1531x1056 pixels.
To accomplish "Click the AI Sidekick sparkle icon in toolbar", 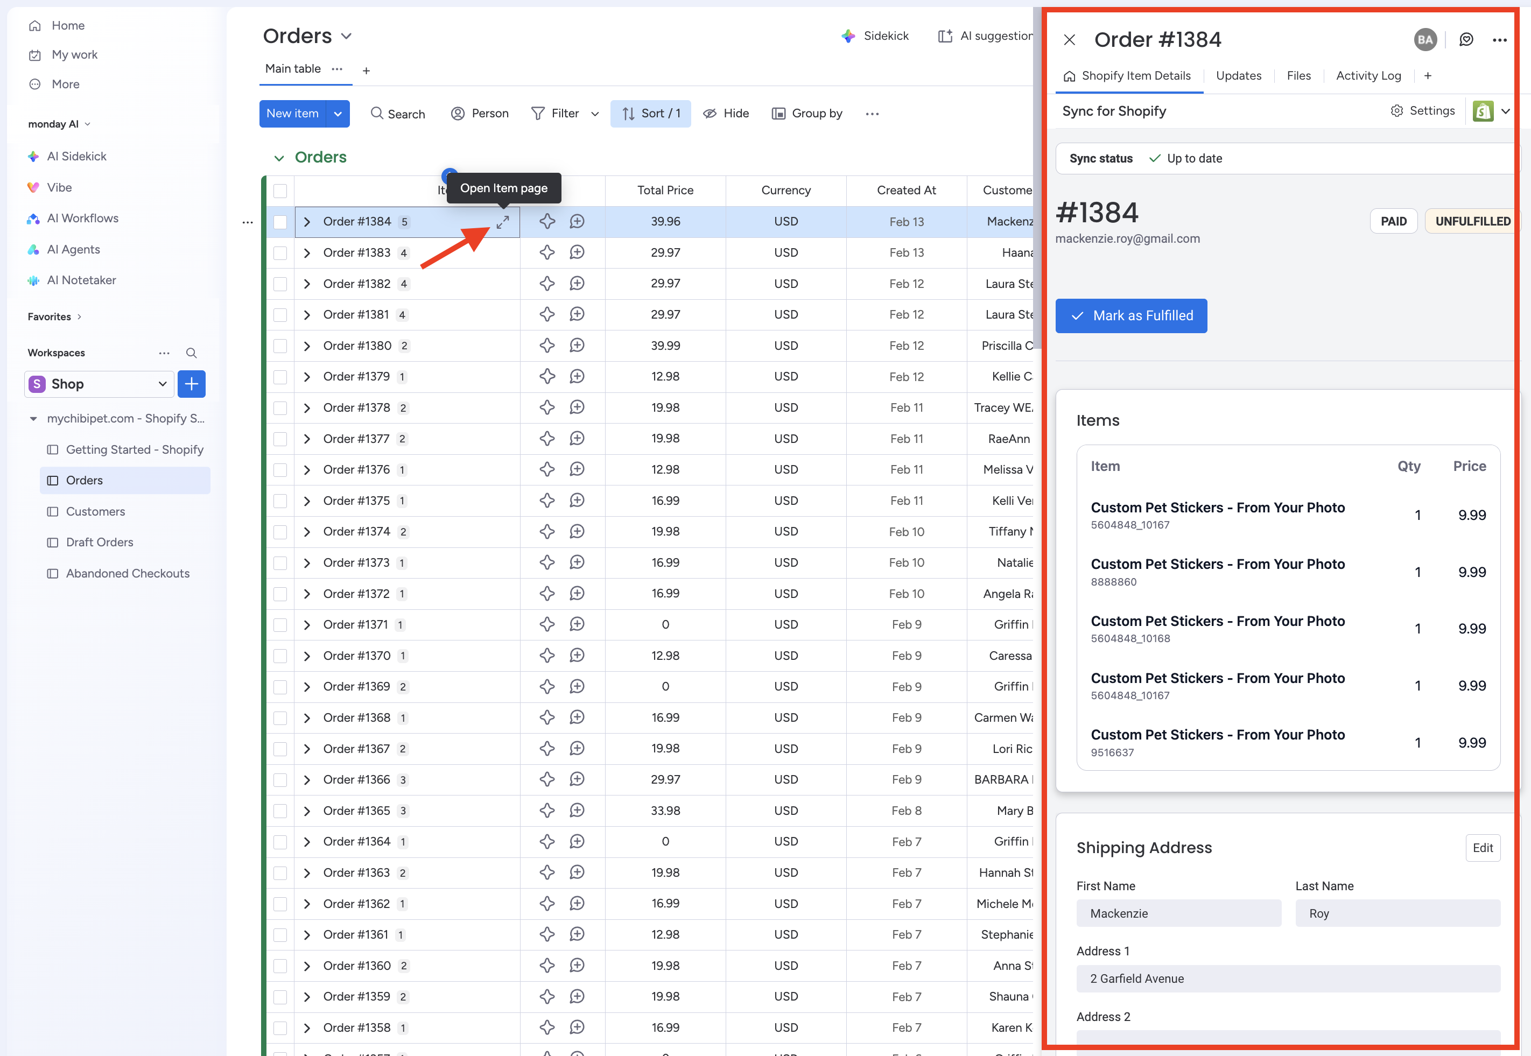I will [x=848, y=36].
